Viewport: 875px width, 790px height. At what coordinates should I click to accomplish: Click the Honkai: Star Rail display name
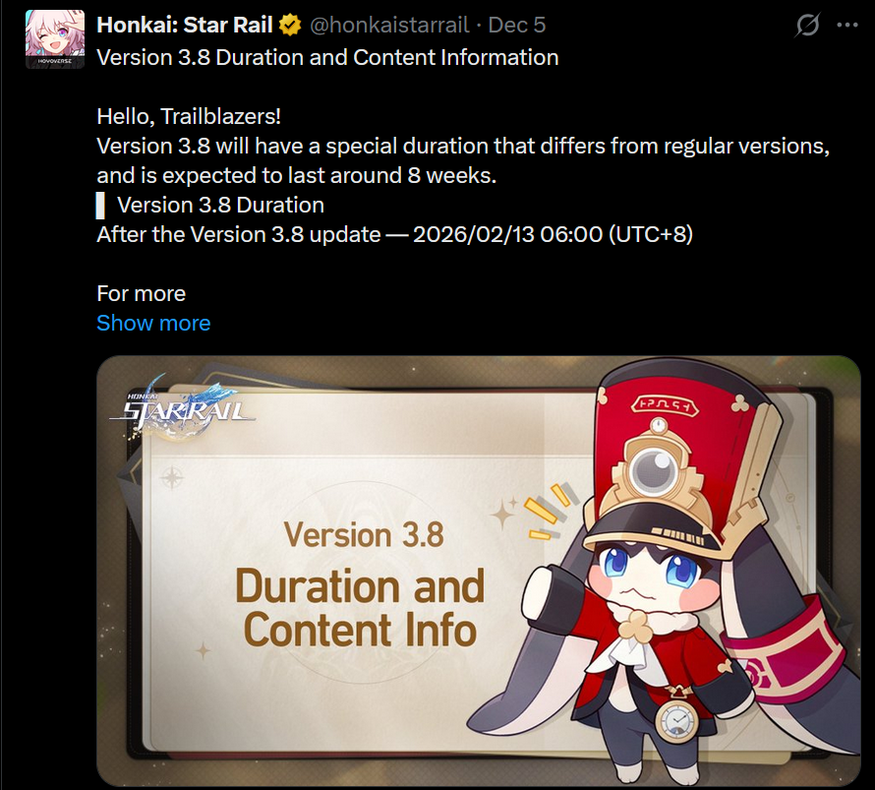[x=185, y=26]
